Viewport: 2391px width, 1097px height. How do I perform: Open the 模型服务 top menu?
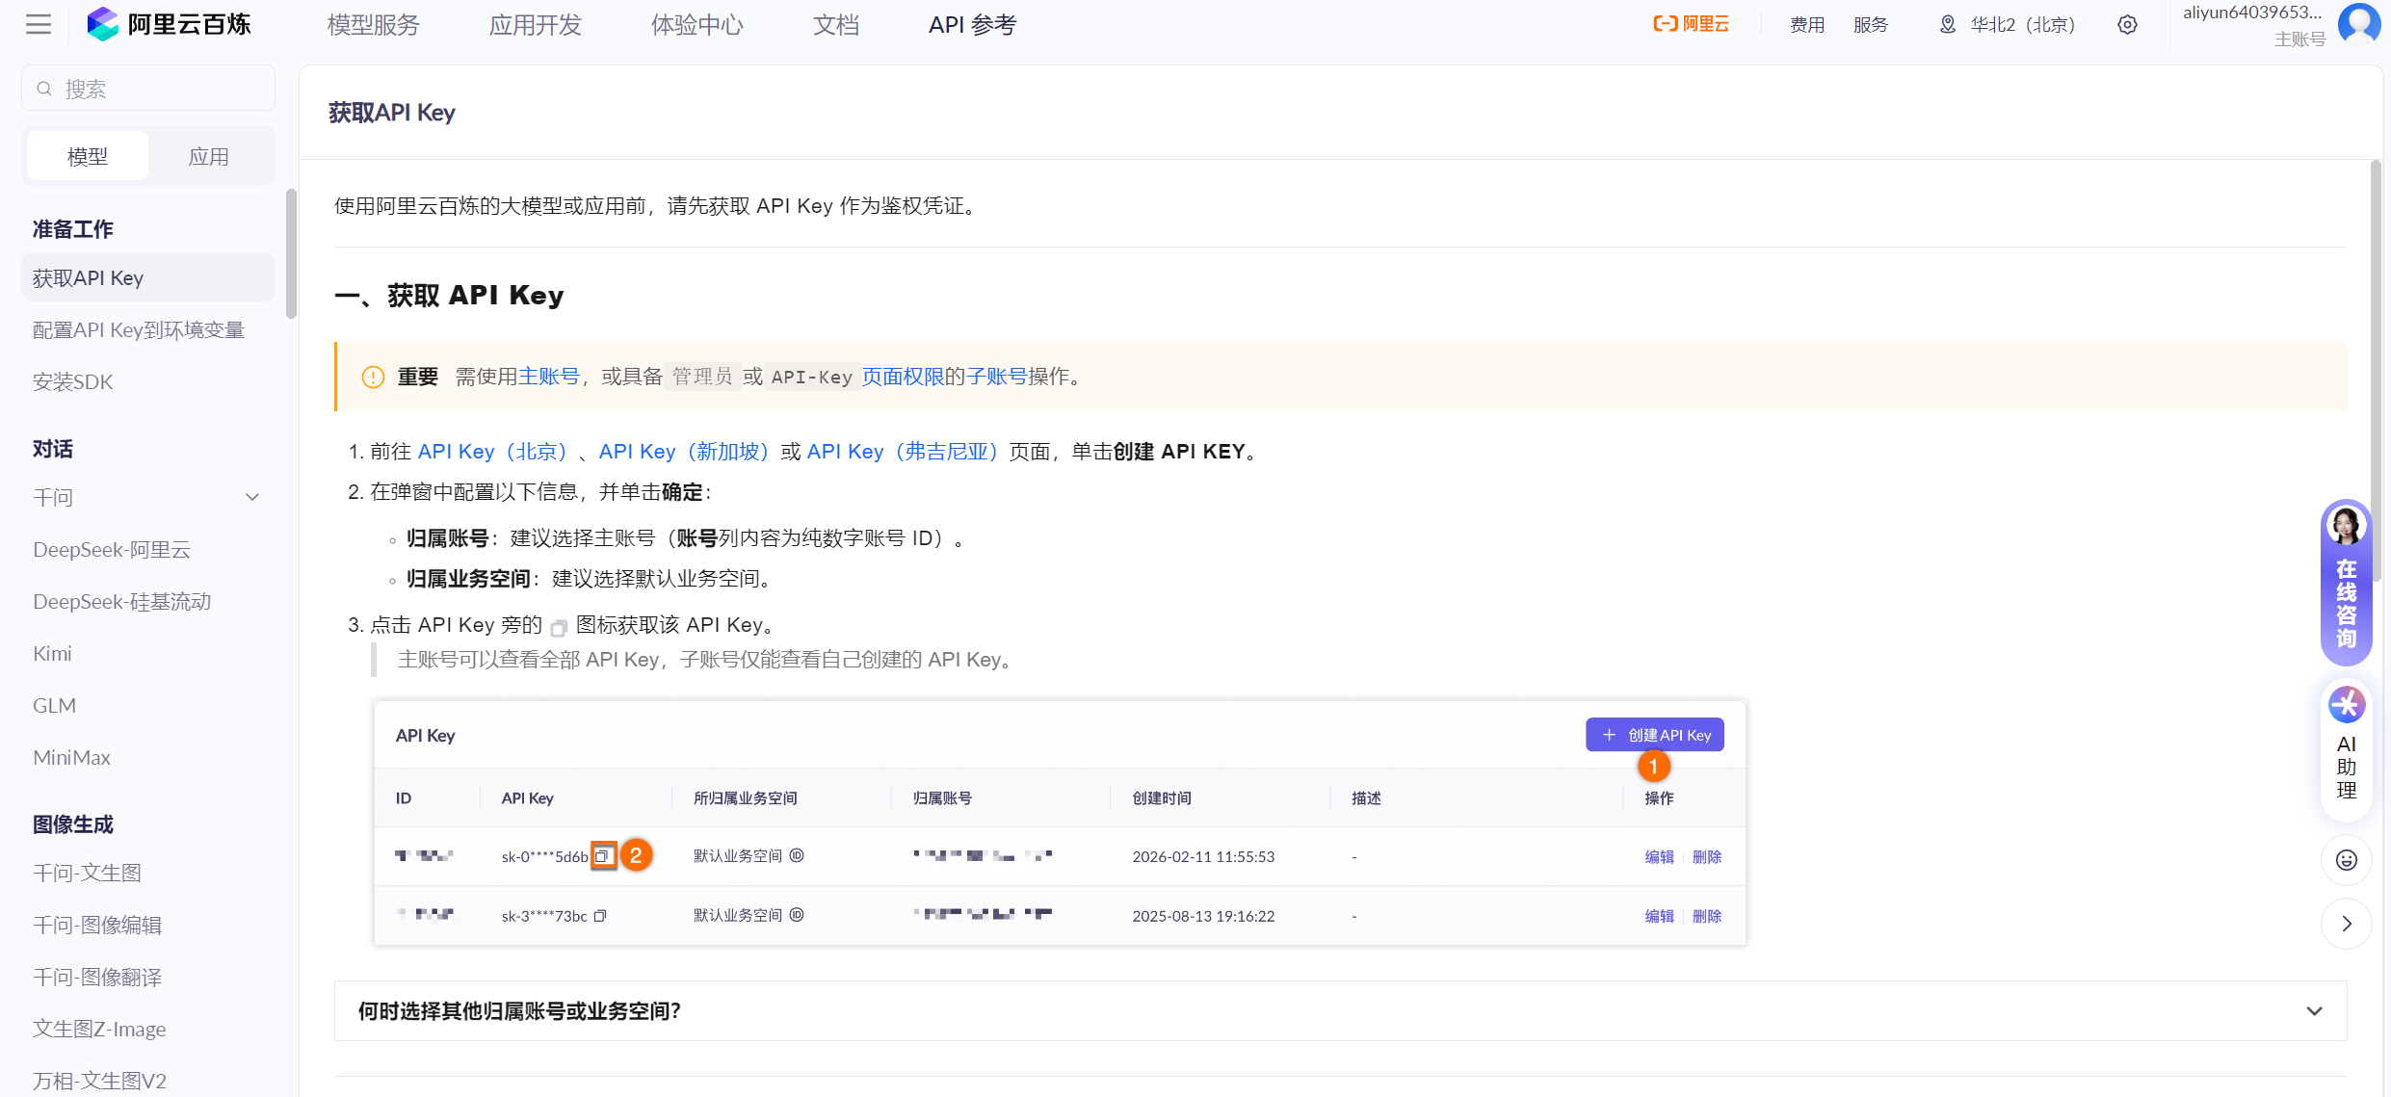[374, 25]
